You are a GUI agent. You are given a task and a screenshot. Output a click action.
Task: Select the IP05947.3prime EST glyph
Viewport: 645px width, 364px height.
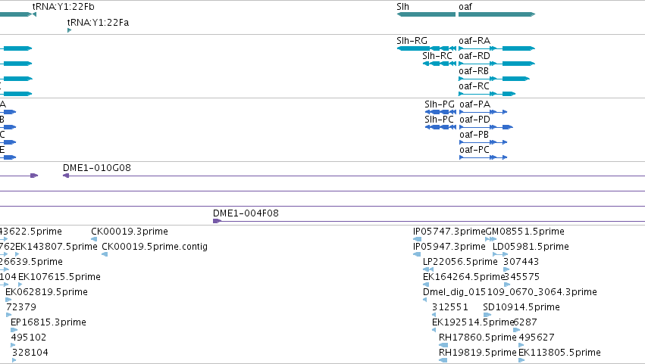pyautogui.click(x=417, y=254)
